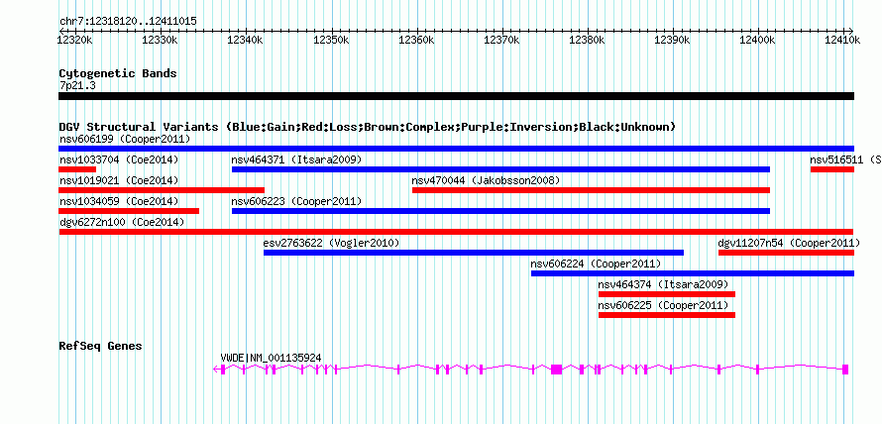Select the blue nsv464371 gain bar
Viewport: 882px width, 424px height.
500,169
